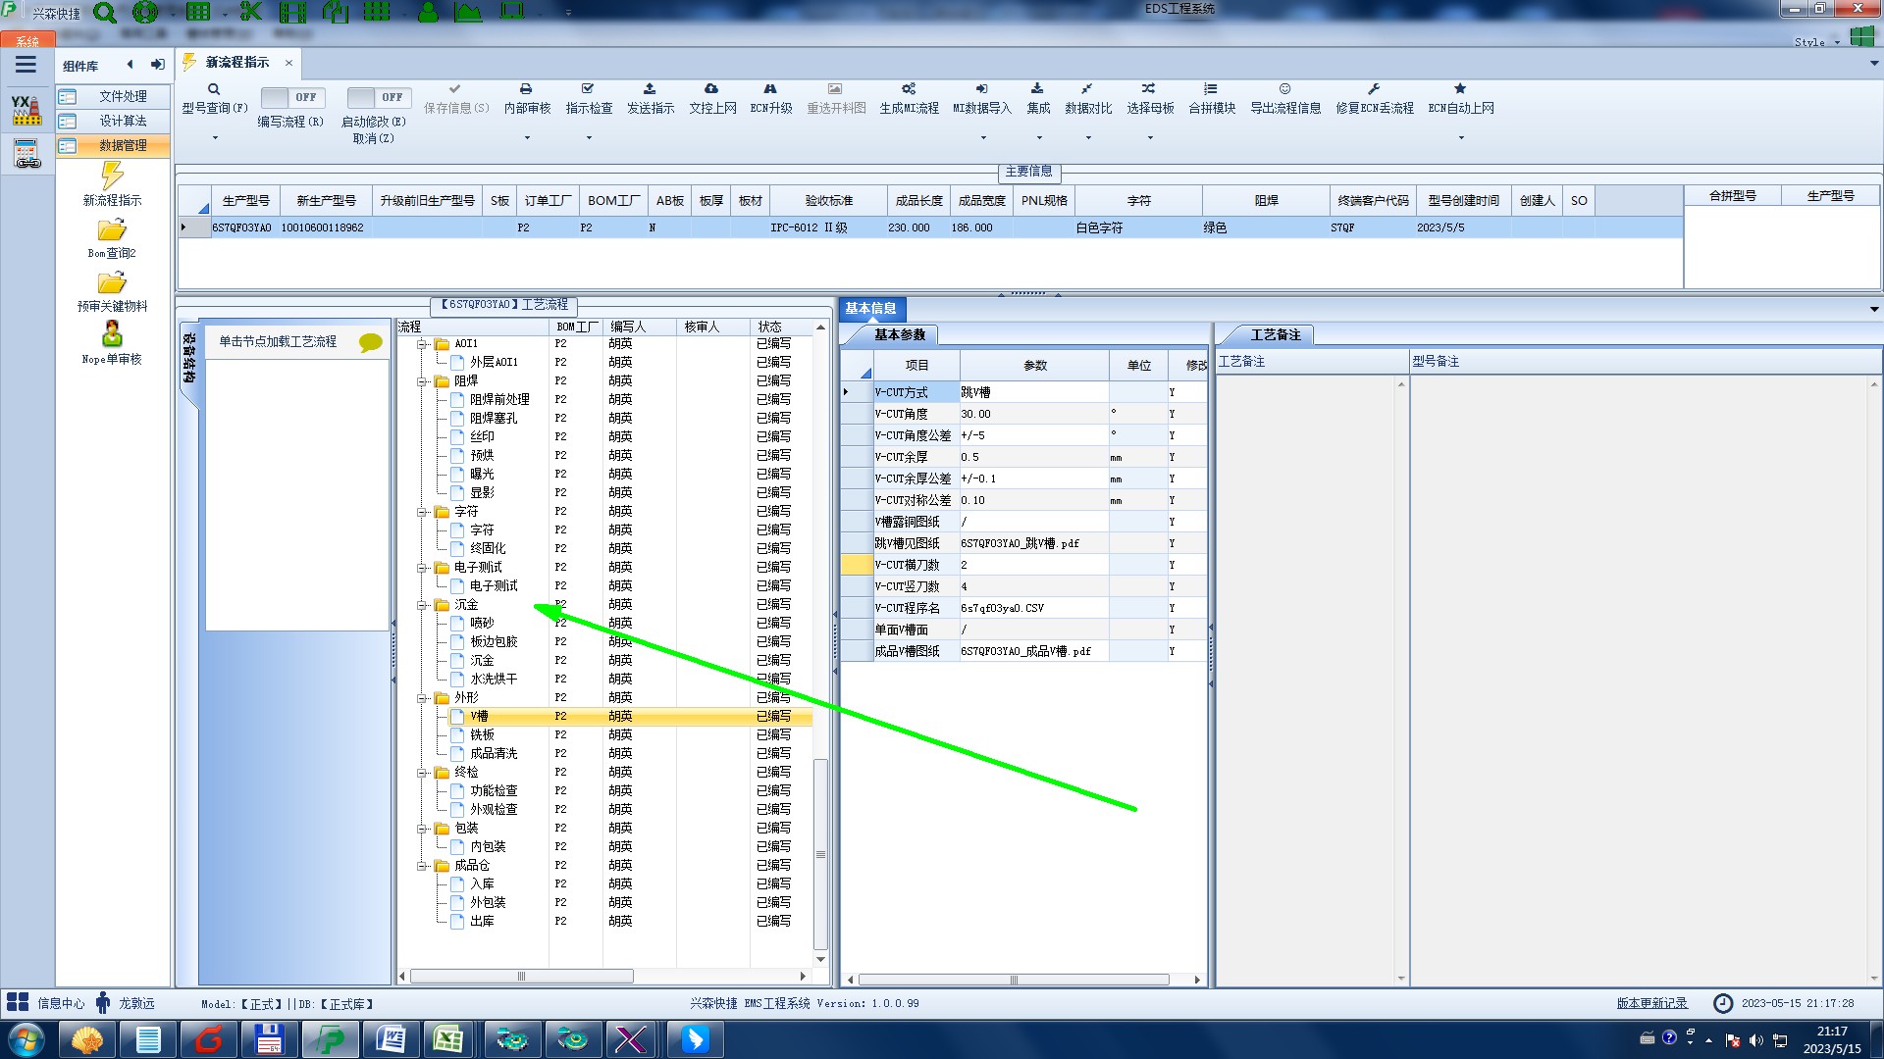Click yellow comment bubble beside 单击节点加载工艺流程

(371, 342)
